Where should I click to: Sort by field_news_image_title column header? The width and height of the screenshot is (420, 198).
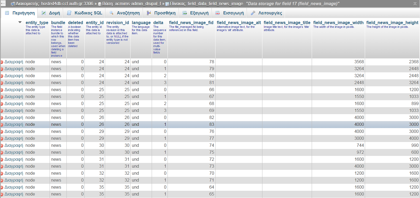pyautogui.click(x=287, y=23)
